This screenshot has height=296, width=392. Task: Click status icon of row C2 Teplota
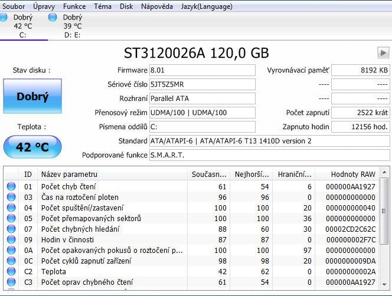click(12, 272)
